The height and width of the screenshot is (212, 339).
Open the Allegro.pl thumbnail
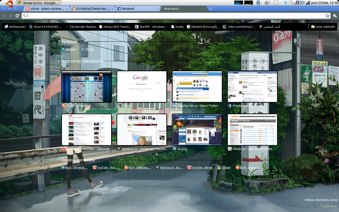point(252,130)
